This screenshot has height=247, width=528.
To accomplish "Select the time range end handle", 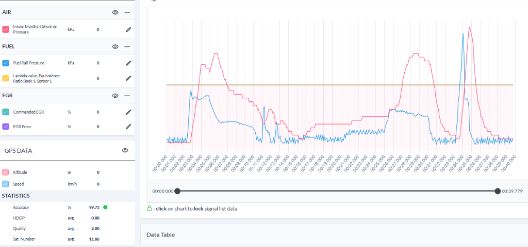I will 498,191.
